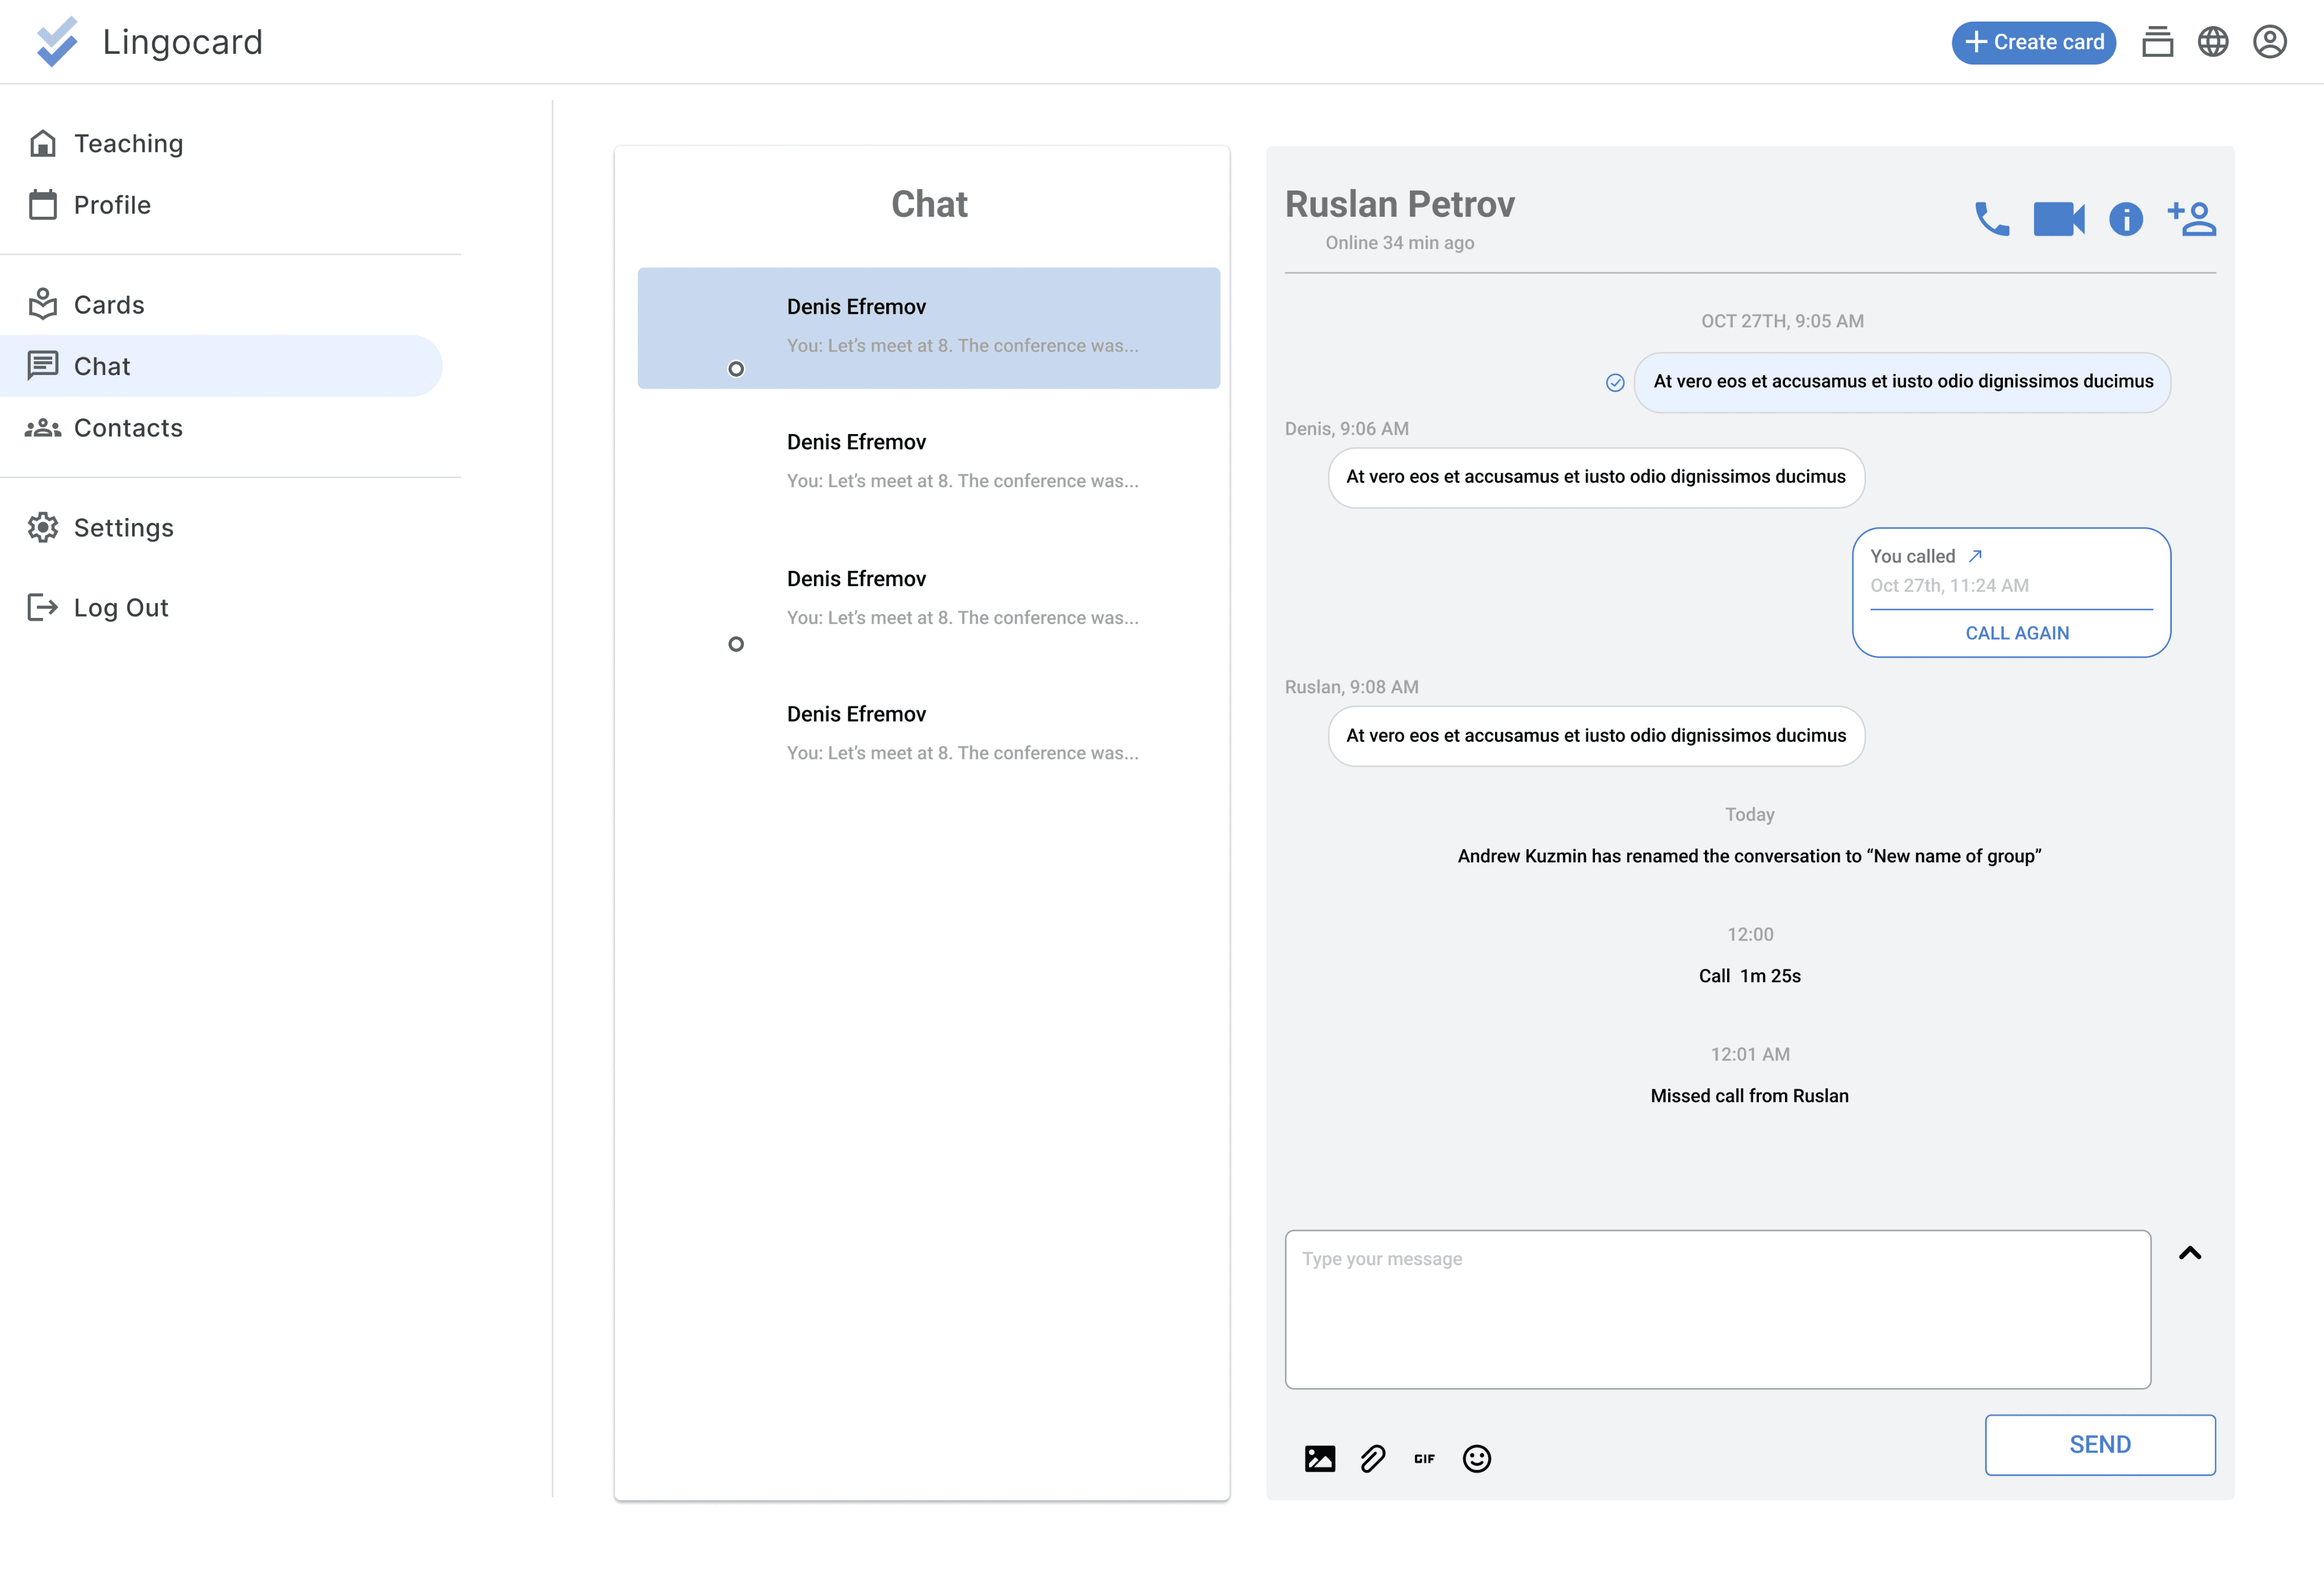This screenshot has height=1571, width=2324.
Task: Open the card stack icon in the header
Action: (x=2157, y=42)
